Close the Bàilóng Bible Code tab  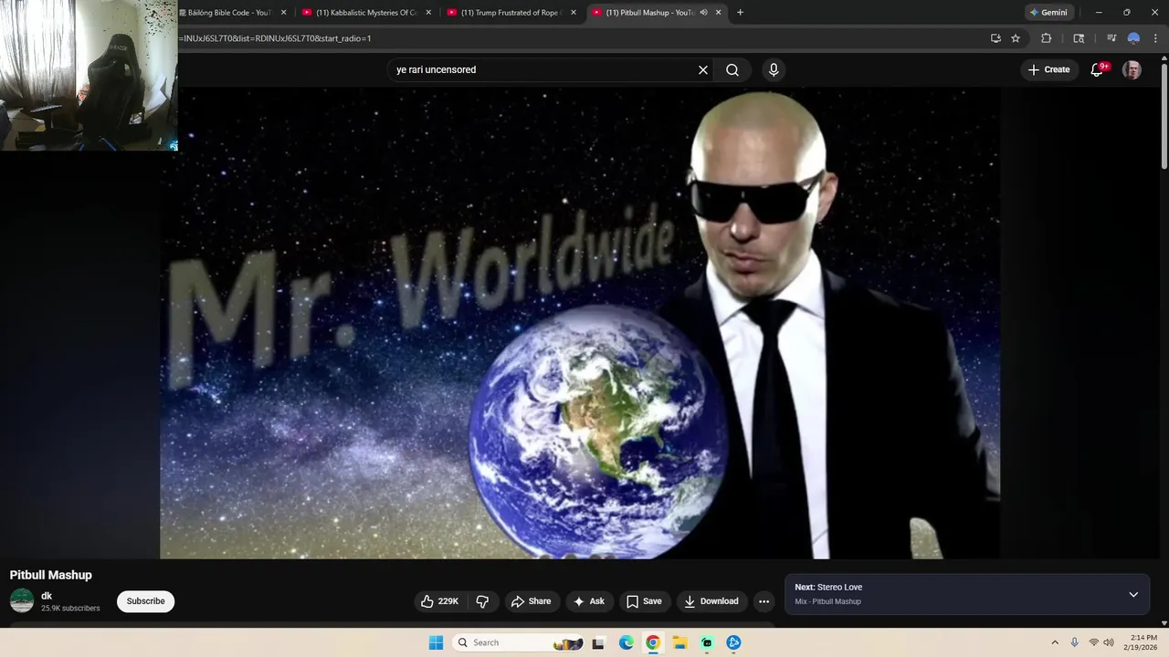click(x=284, y=13)
